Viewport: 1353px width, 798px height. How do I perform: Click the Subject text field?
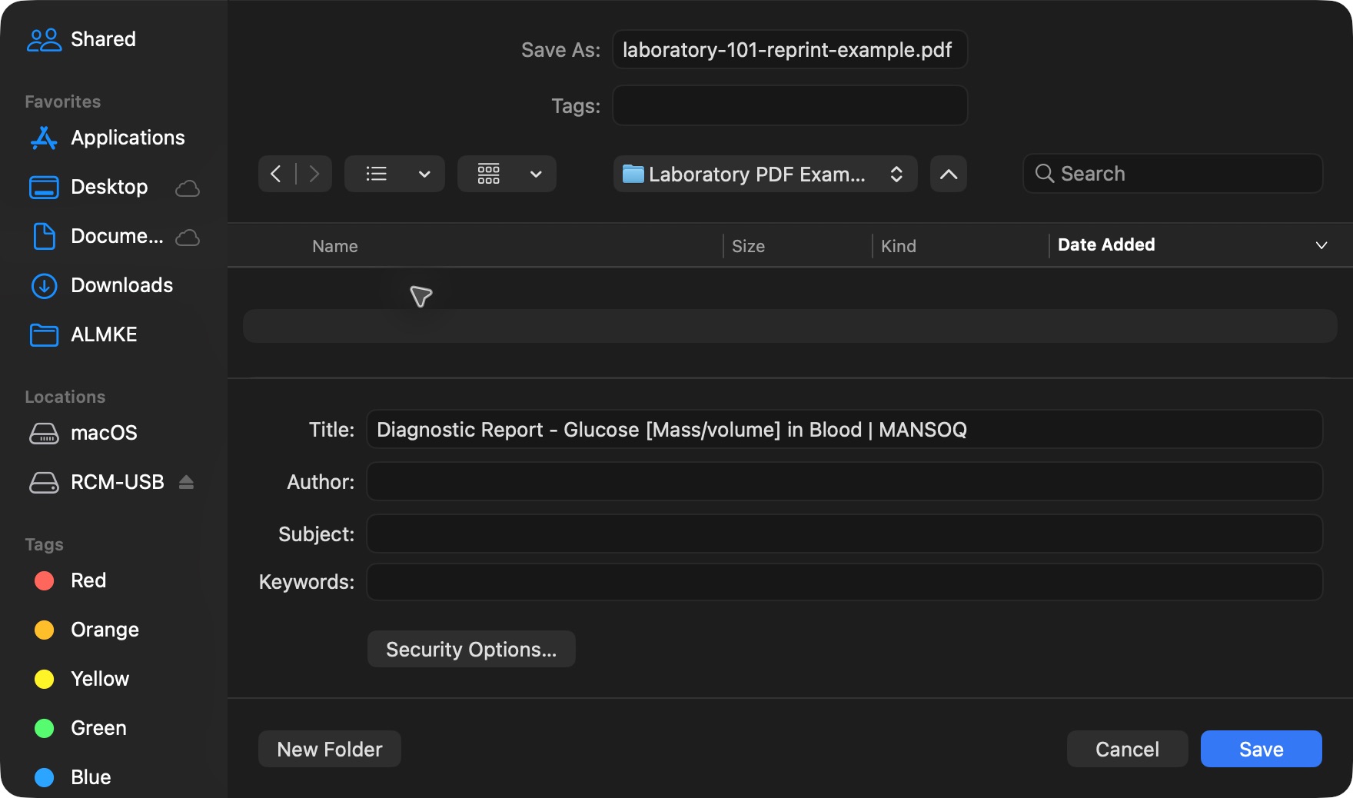[x=844, y=534]
